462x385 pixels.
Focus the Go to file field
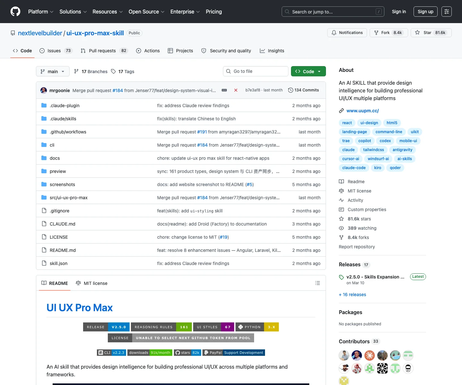256,71
